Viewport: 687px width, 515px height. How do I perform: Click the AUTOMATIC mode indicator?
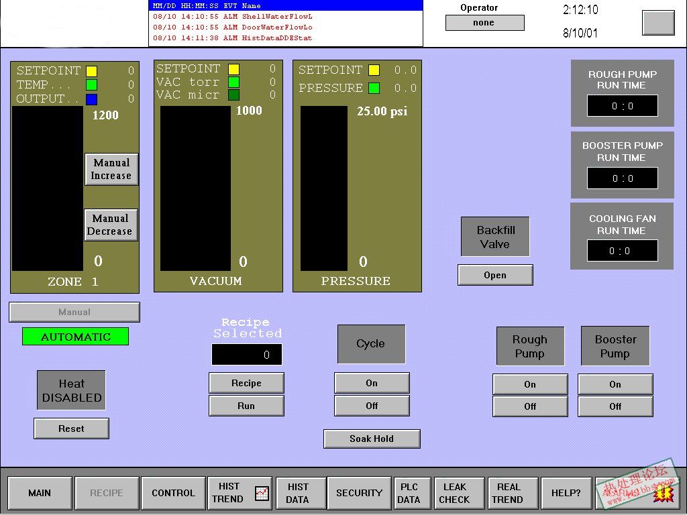[x=75, y=337]
